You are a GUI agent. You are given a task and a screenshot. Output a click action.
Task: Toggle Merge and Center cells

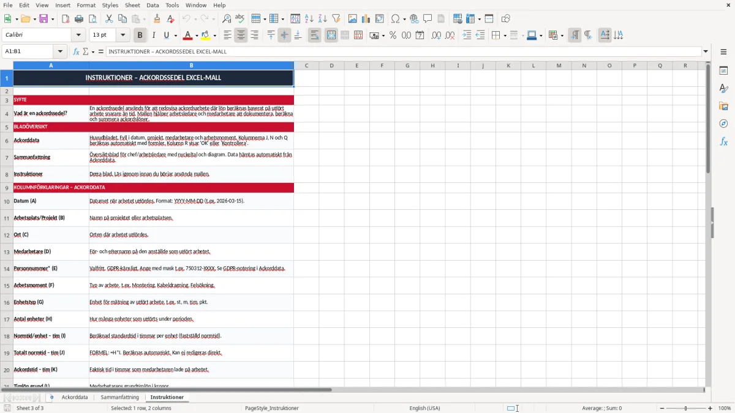click(x=331, y=35)
